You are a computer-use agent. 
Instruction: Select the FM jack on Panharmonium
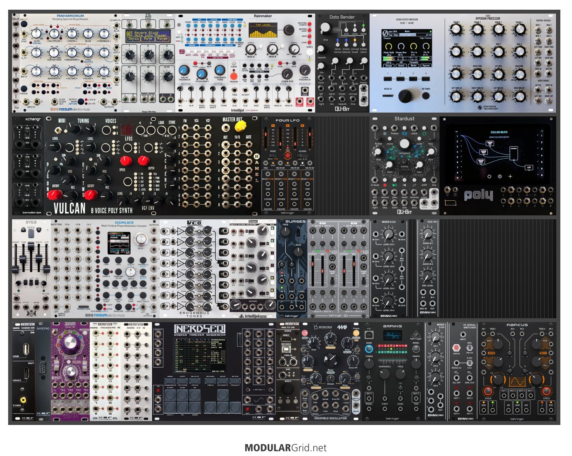[116, 58]
